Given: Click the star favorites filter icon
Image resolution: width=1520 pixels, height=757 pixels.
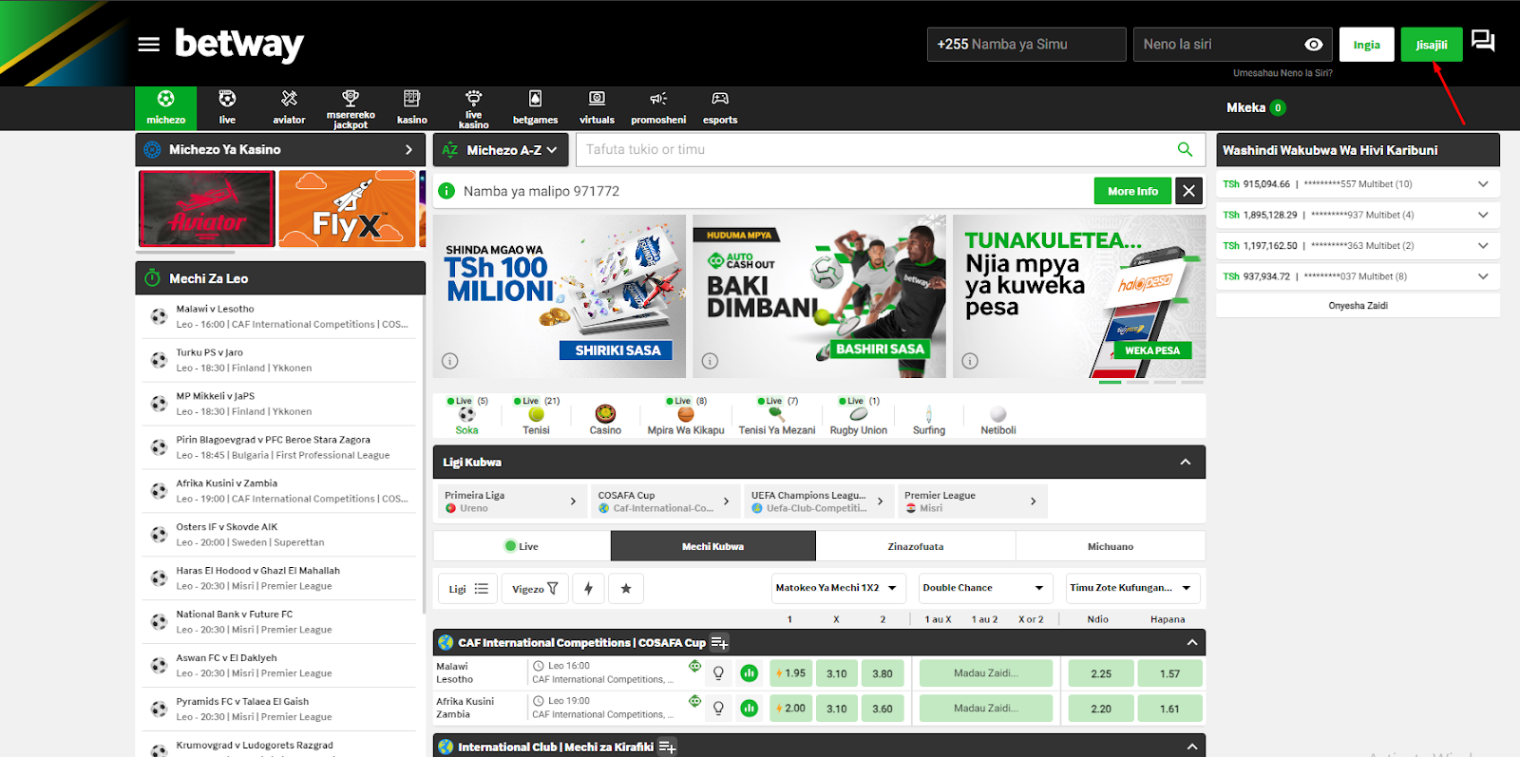Looking at the screenshot, I should pos(625,589).
